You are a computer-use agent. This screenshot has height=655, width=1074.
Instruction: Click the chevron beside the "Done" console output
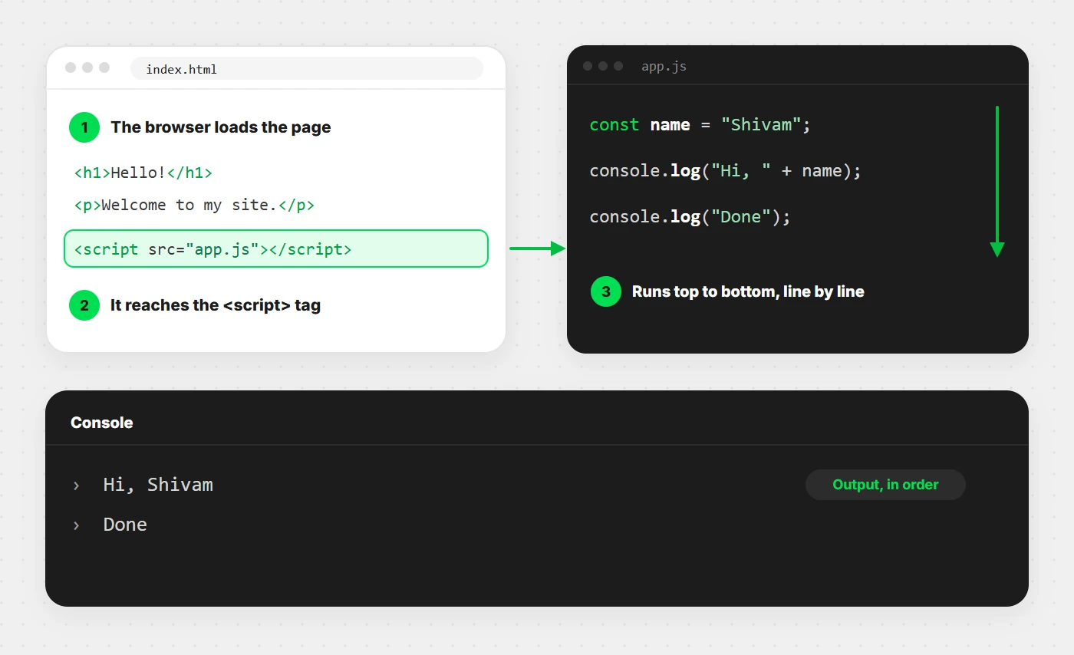[x=76, y=525]
